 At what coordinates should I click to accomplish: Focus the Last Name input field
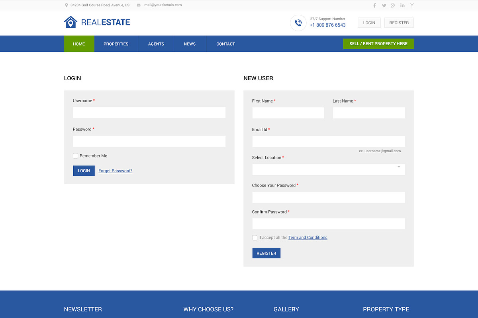tap(368, 113)
